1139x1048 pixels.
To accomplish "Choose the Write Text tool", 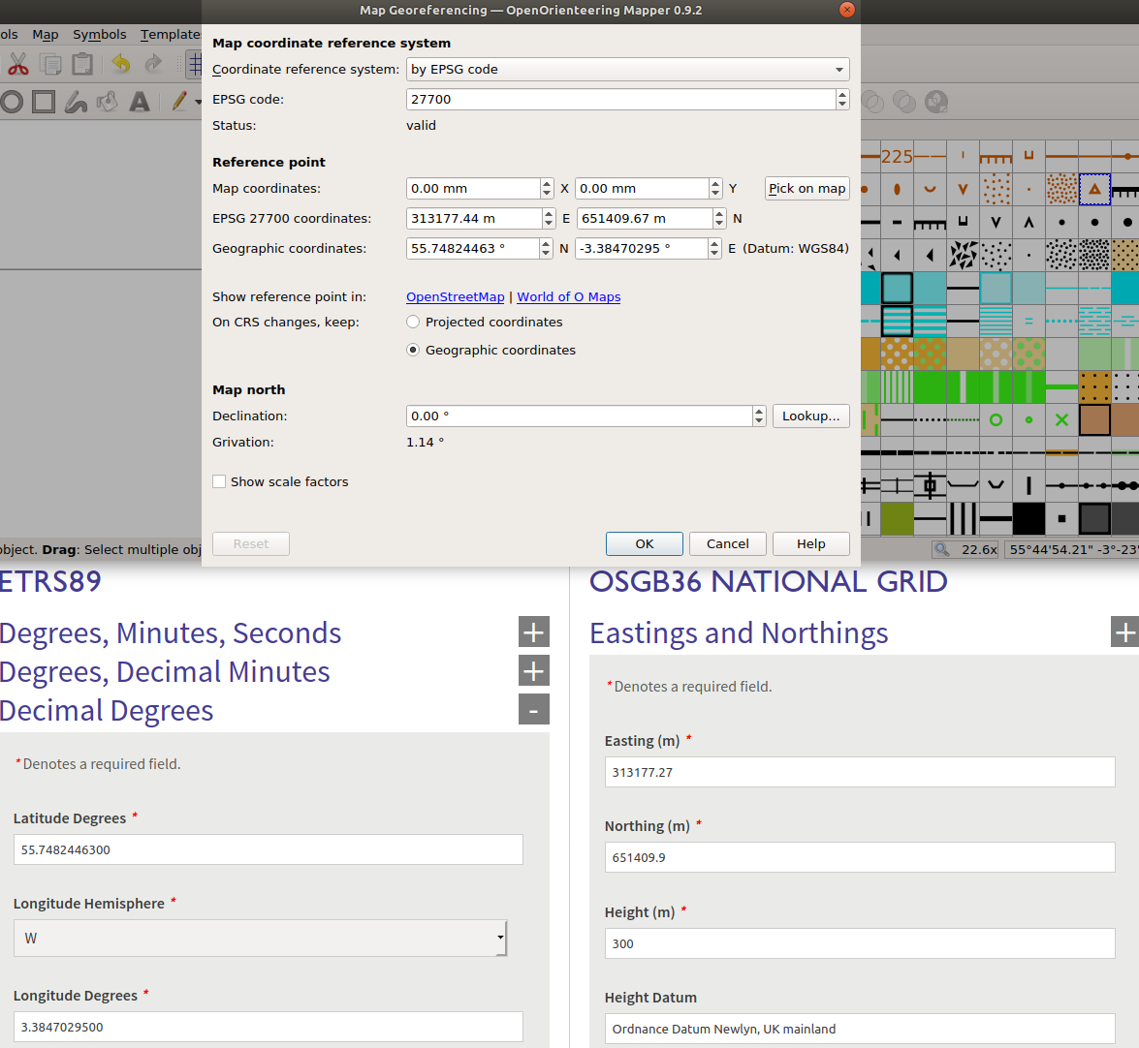I will 140,101.
